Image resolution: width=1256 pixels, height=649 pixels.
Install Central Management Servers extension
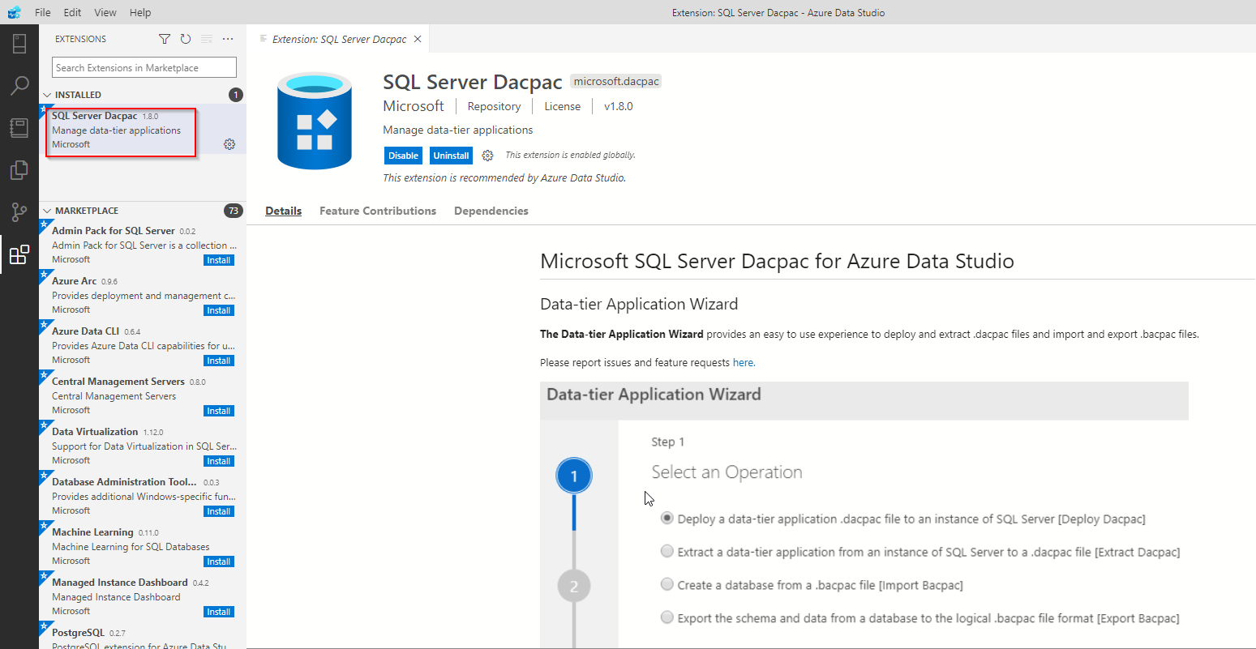pyautogui.click(x=219, y=411)
